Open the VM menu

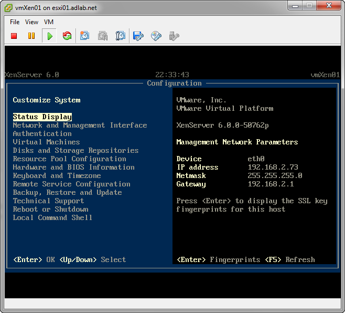pyautogui.click(x=49, y=22)
